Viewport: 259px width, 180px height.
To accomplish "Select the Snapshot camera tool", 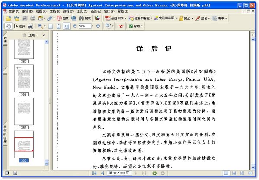I will 30,26.
